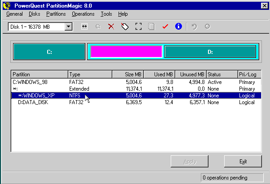270x184 pixels.
Task: Click the 6,369.5 size value for DATA_DISK
Action: 134,102
